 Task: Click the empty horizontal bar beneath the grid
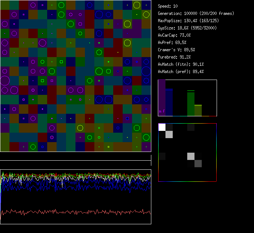(75, 157)
